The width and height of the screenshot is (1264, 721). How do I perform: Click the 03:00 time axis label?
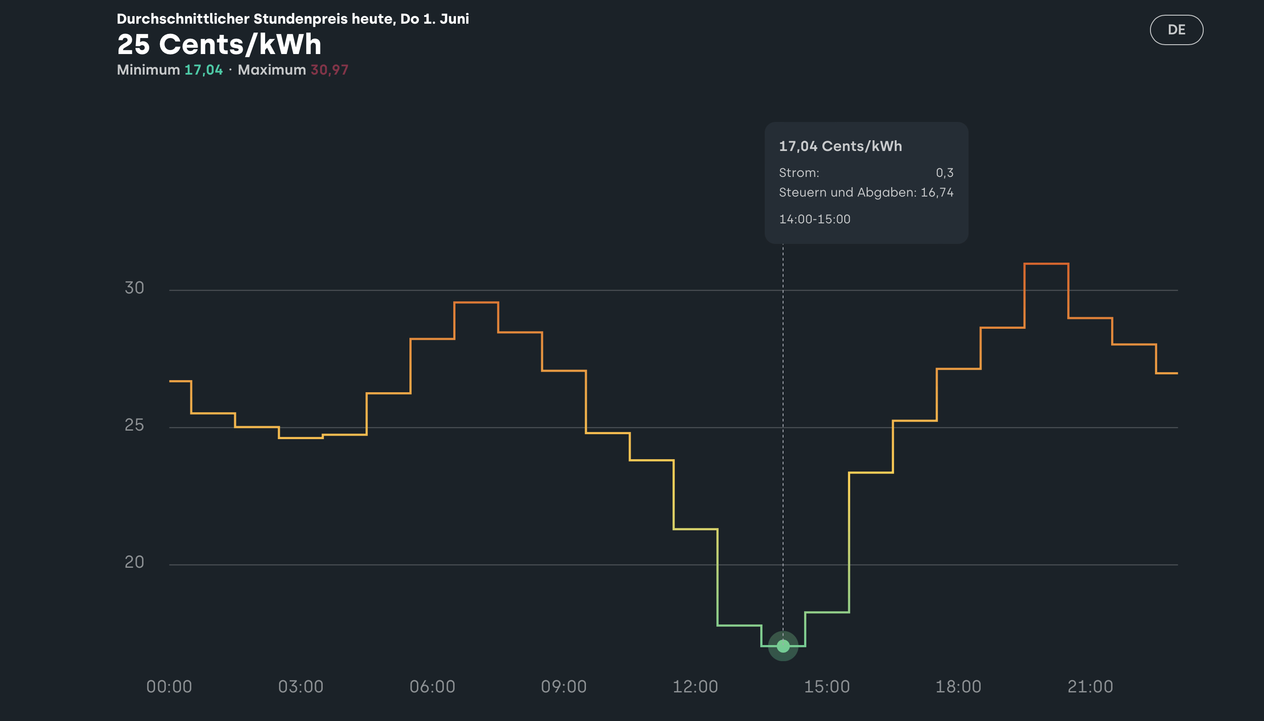click(301, 686)
